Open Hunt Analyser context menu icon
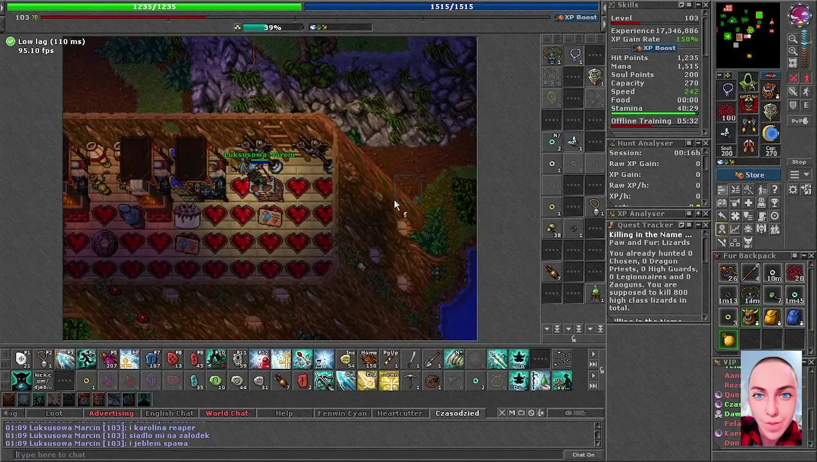Viewport: 817px width, 462px height. tap(689, 143)
